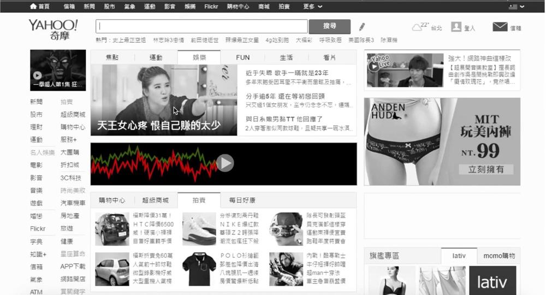Click the 登入 person icon
Viewport: 546px width, 295px height.
click(x=456, y=27)
